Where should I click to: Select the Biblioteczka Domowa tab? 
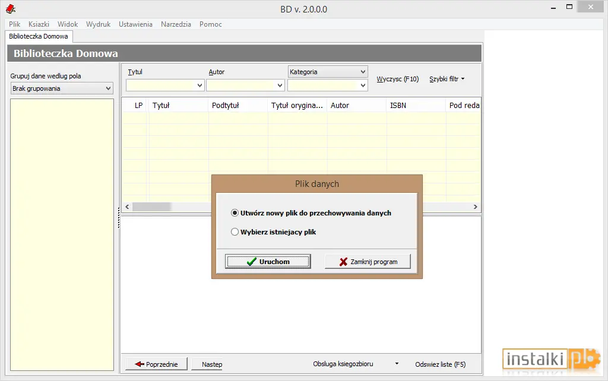tap(39, 36)
